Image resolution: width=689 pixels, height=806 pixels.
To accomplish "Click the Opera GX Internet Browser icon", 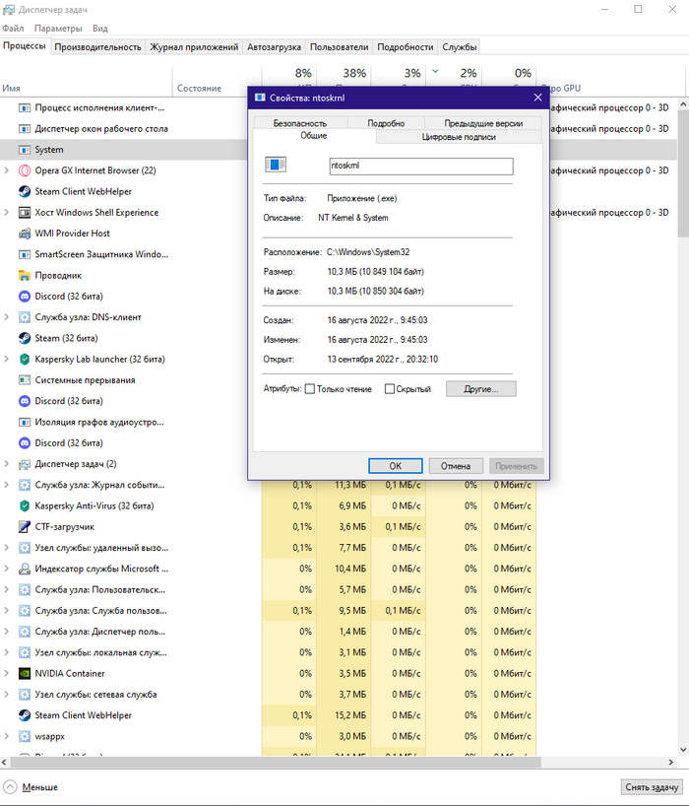I will (25, 170).
